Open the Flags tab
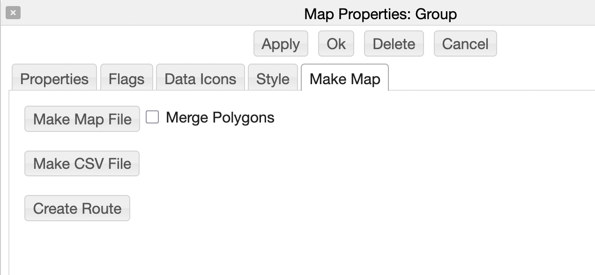Screen dimensions: 595x275 [x=126, y=79]
